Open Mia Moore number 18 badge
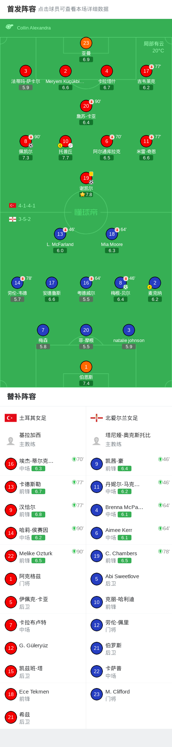The image size is (172, 747). [112, 234]
